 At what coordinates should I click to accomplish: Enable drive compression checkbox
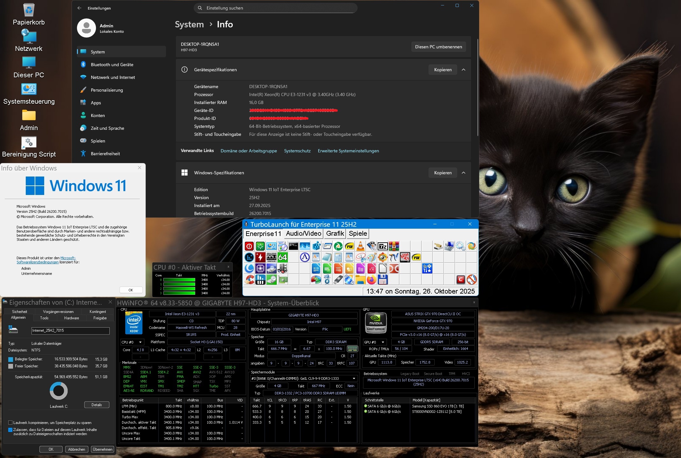10,423
